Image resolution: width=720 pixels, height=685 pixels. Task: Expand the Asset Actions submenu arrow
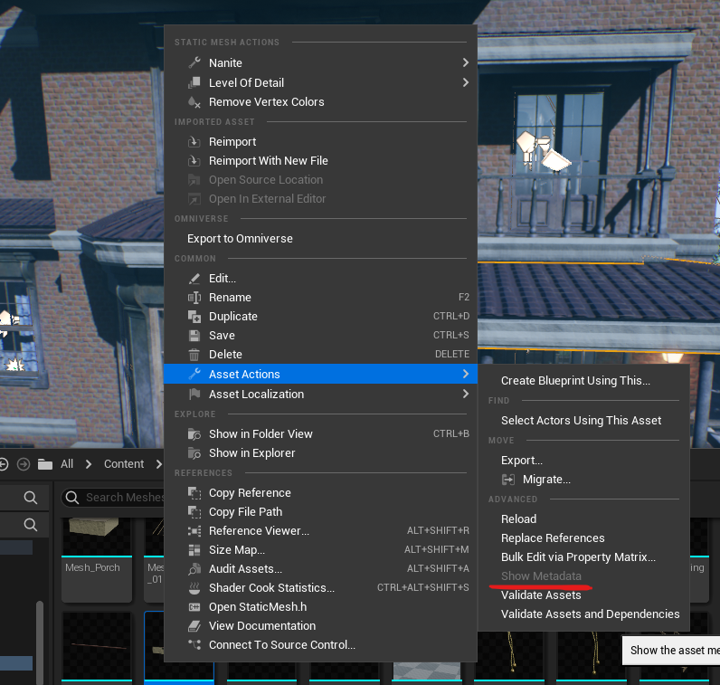[x=466, y=374]
